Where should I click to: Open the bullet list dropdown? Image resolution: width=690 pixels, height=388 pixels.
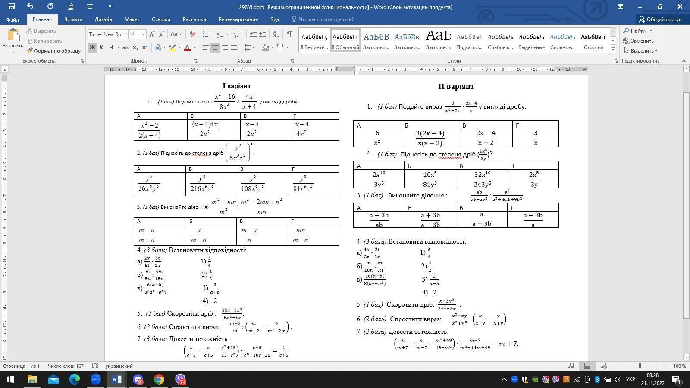(213, 34)
